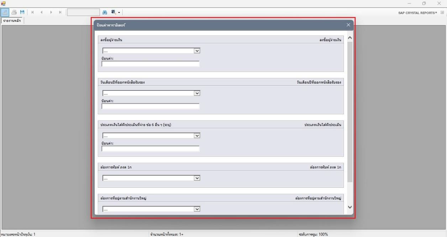447x237 pixels.
Task: Expand the ลงชื่อผู้จ่ายเงิน dropdown list
Action: [197, 51]
